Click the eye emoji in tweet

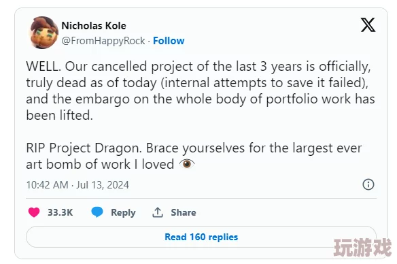click(187, 164)
